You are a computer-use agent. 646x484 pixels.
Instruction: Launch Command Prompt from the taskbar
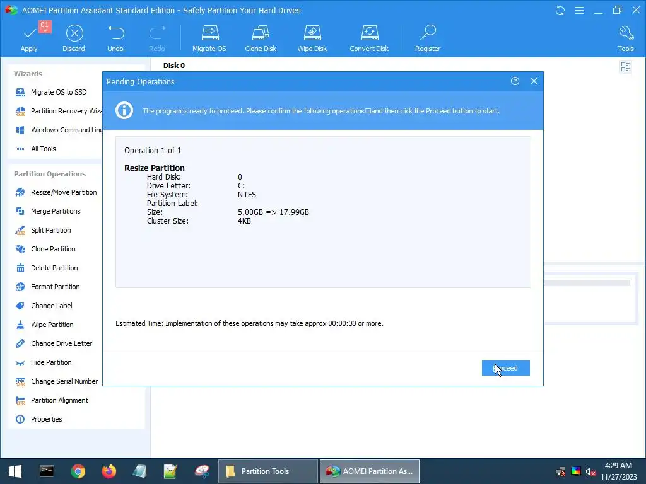click(47, 471)
